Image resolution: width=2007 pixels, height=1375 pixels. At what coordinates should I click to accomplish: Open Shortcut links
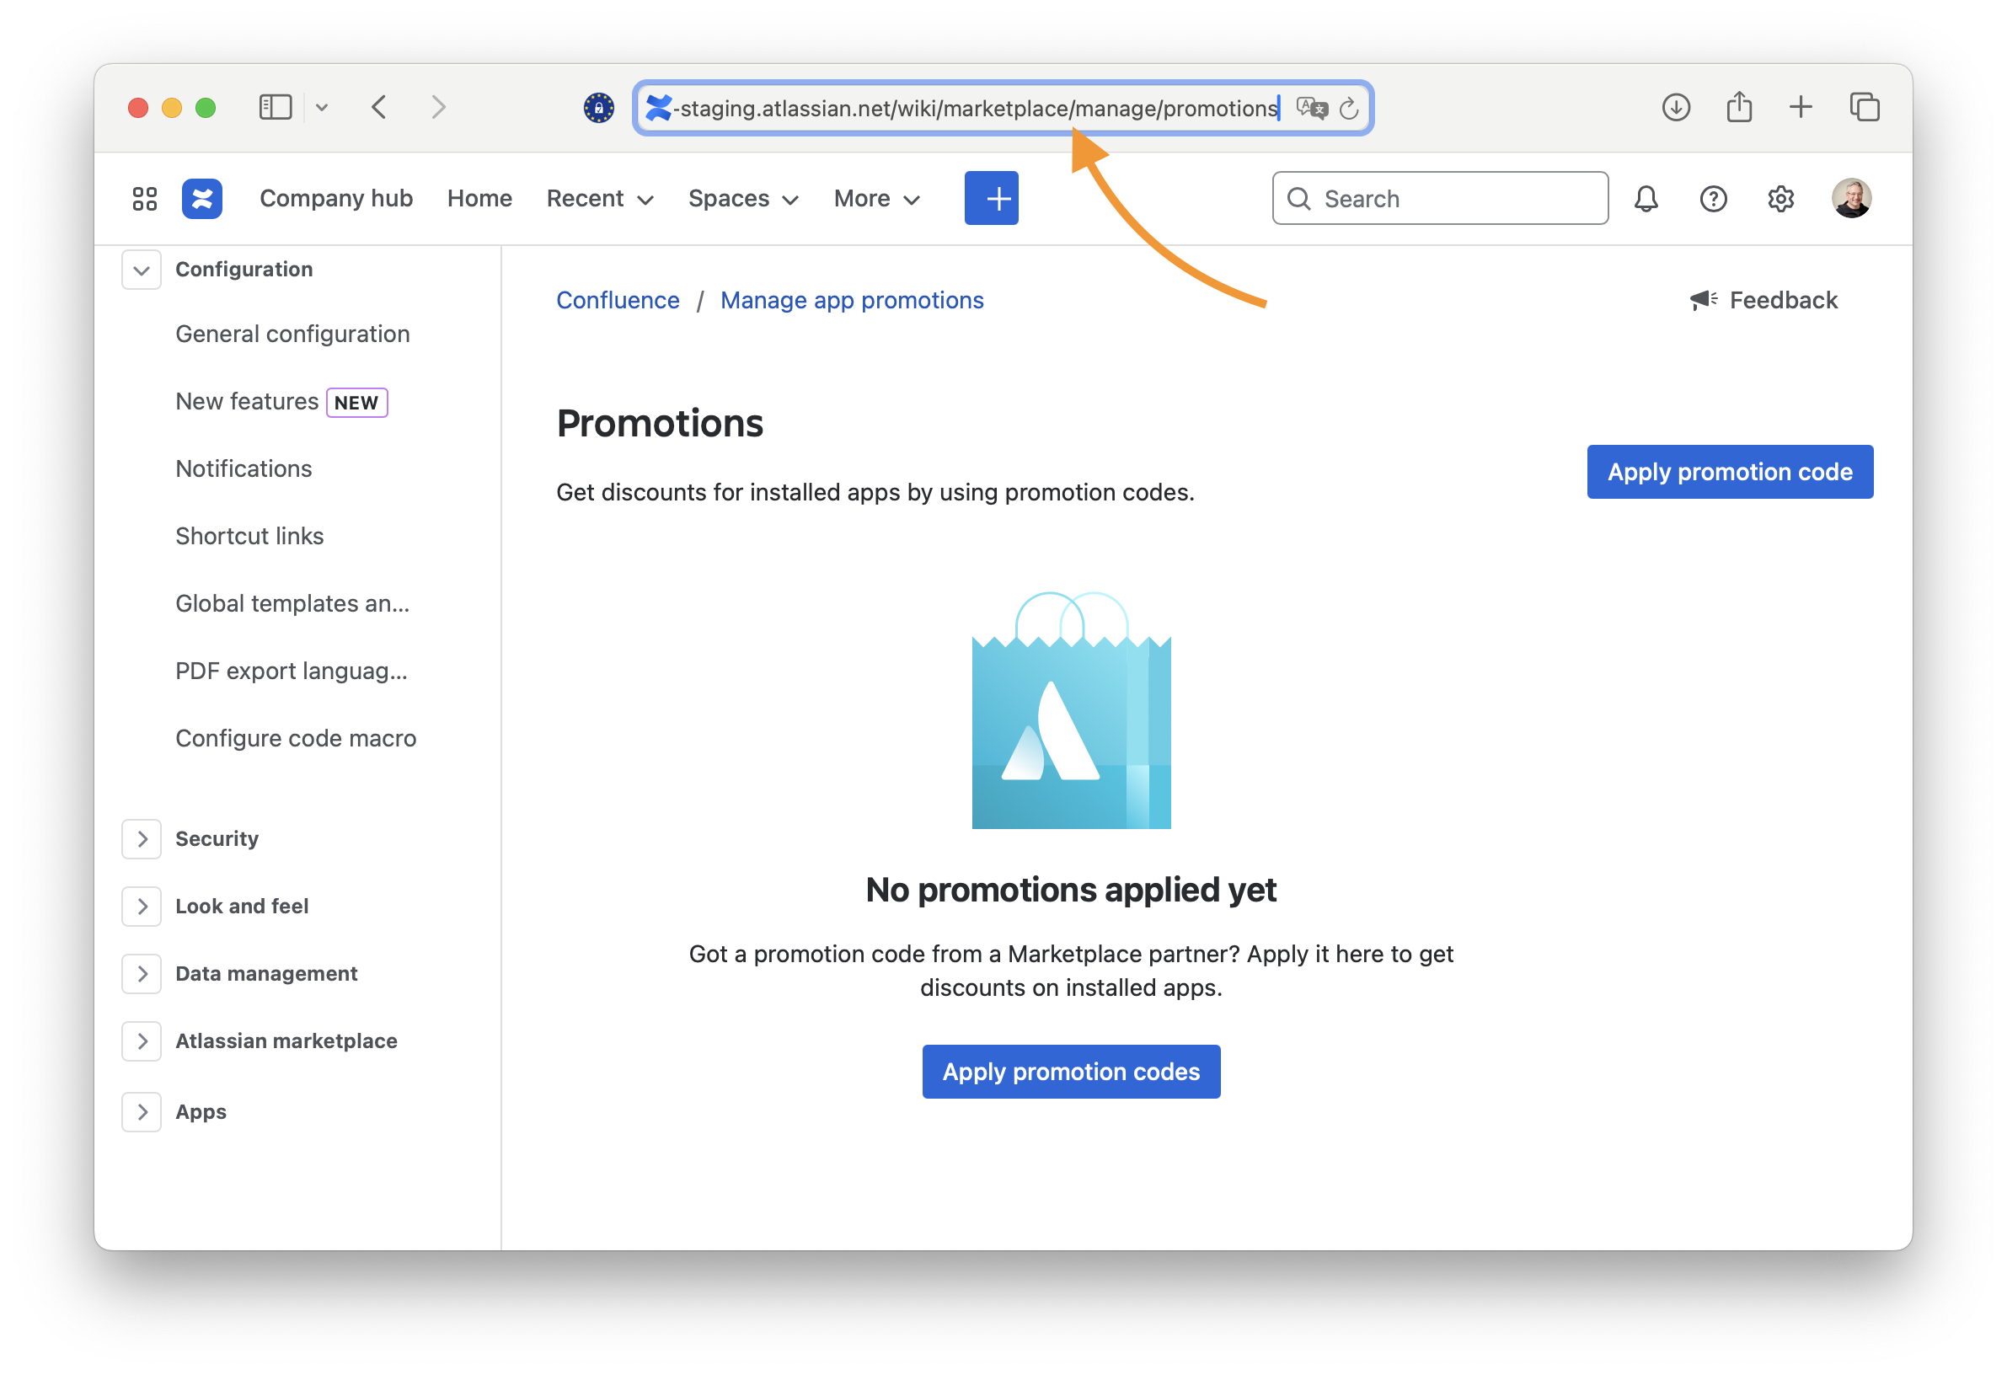click(x=249, y=537)
